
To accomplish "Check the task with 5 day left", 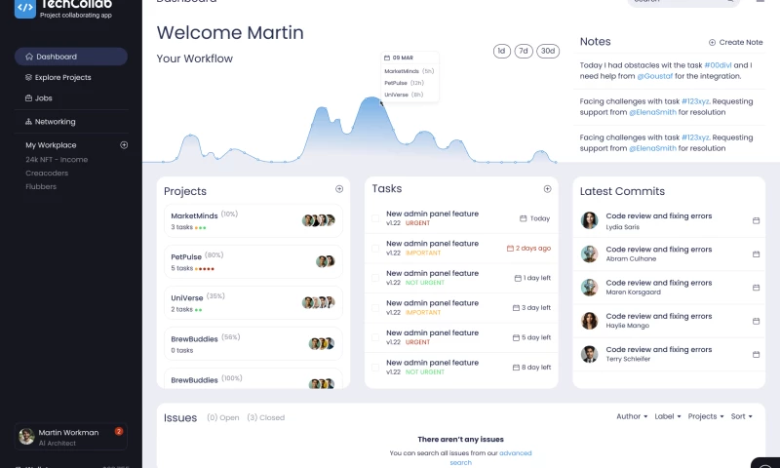I will 375,337.
